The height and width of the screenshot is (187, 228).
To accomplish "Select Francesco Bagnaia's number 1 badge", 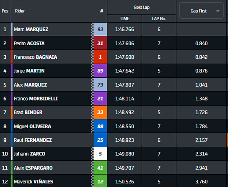I will [100, 57].
